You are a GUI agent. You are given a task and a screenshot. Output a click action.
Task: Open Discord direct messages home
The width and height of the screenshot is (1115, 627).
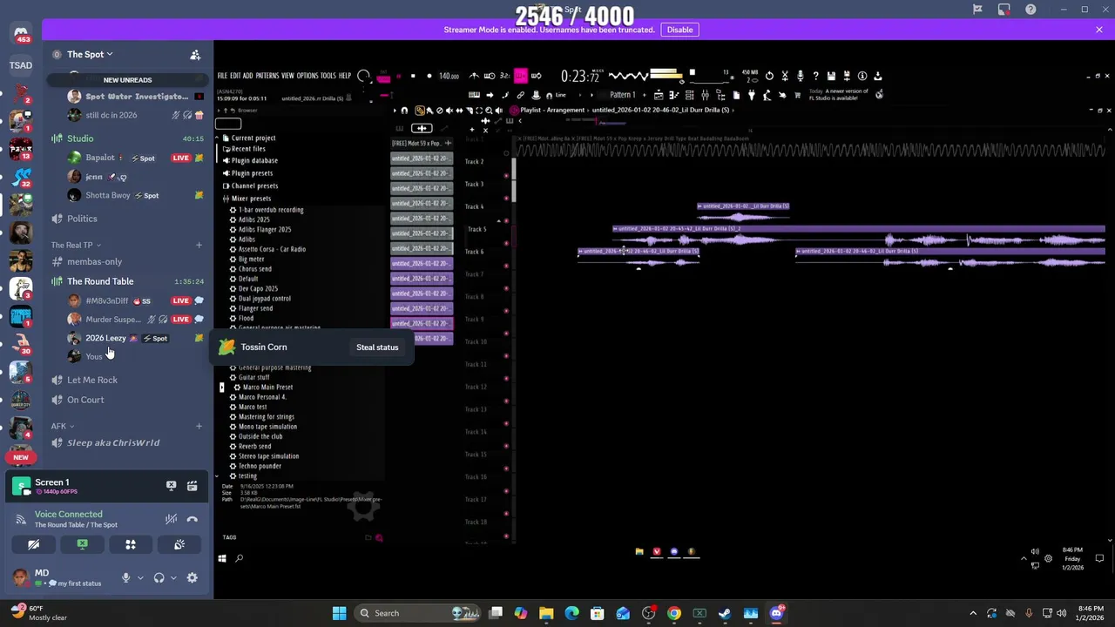click(21, 35)
